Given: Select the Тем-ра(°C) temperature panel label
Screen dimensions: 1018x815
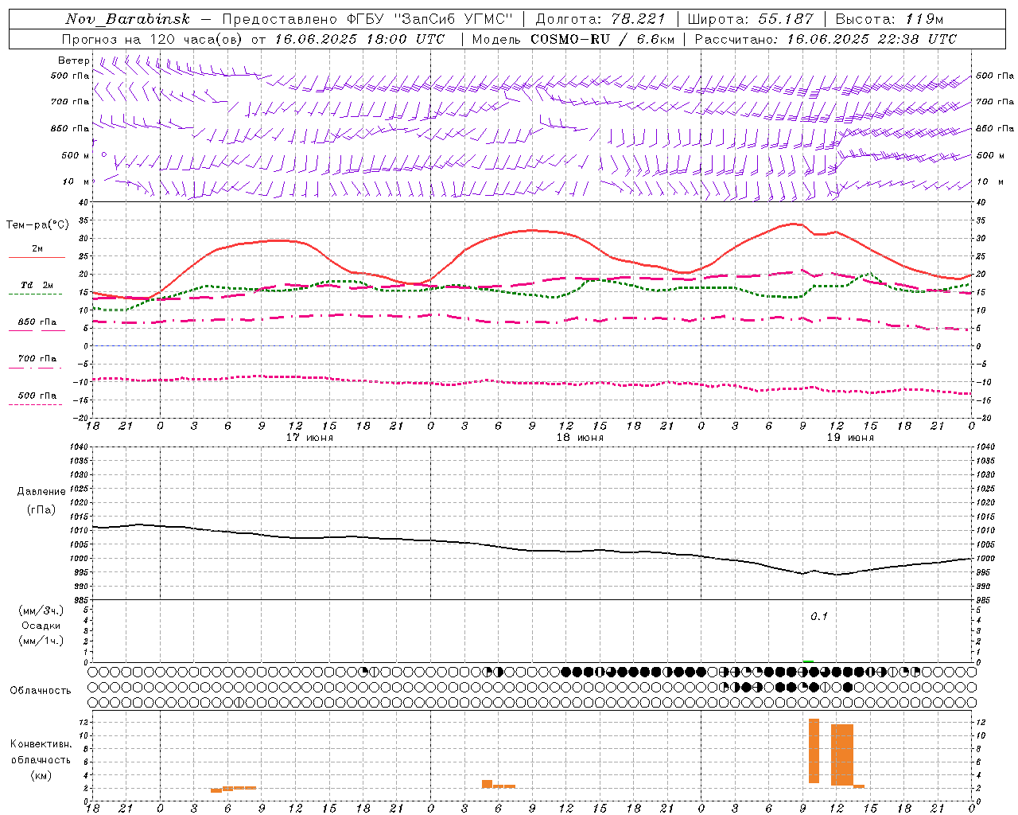Looking at the screenshot, I should point(37,225).
